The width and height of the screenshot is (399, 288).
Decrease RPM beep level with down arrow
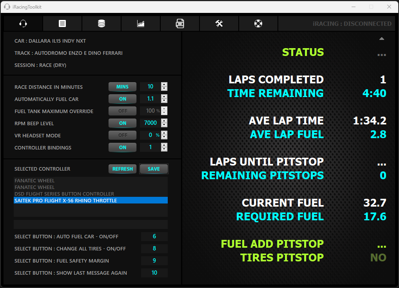point(164,125)
